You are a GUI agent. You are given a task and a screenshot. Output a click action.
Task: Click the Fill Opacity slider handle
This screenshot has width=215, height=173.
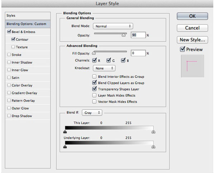(x=94, y=53)
